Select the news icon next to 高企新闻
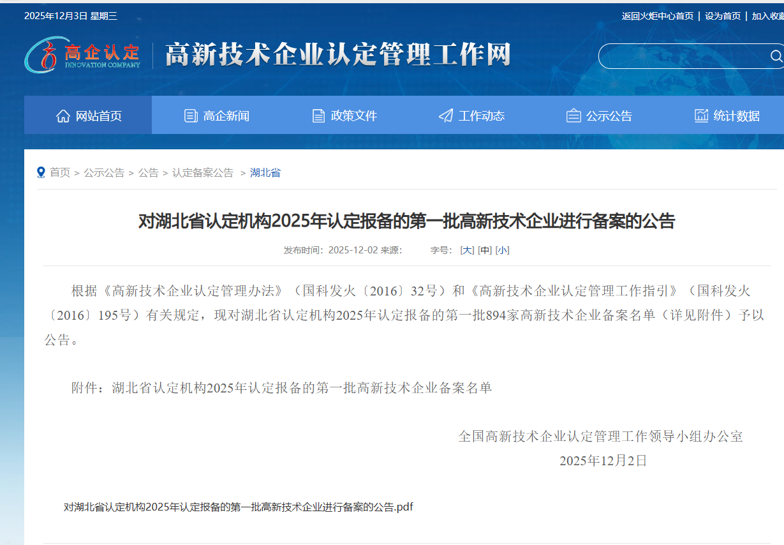 [x=190, y=116]
